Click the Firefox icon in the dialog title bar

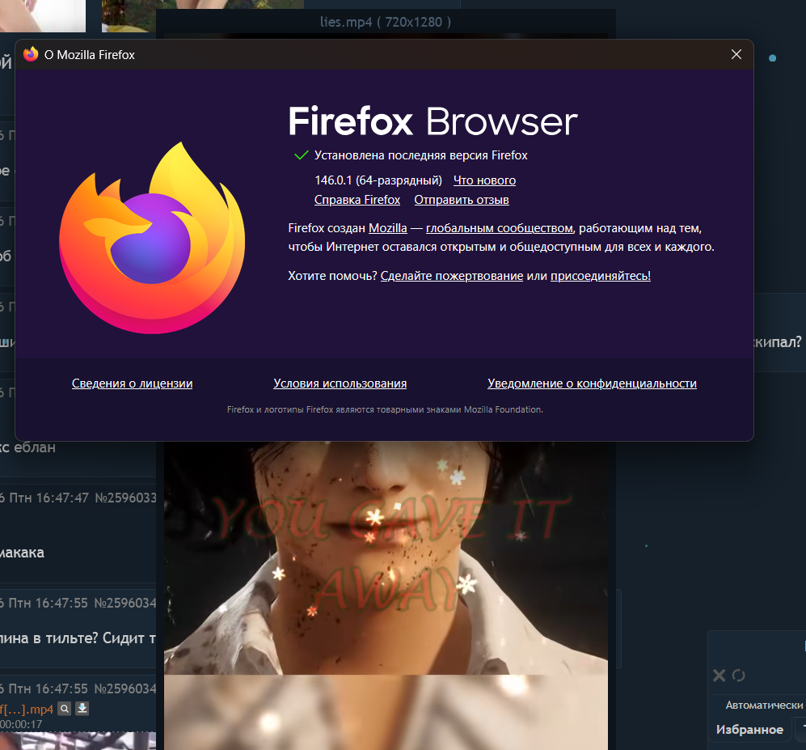pyautogui.click(x=31, y=54)
